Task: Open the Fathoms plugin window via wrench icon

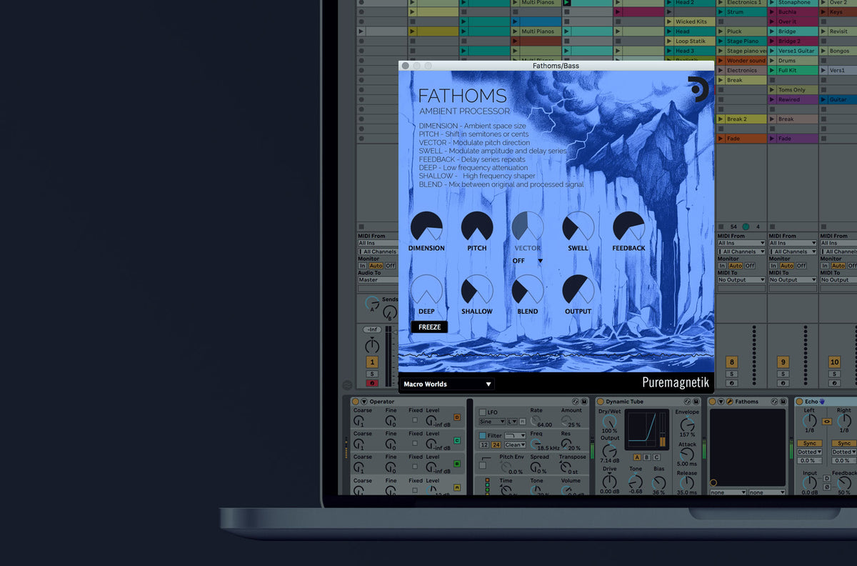Action: [x=729, y=402]
